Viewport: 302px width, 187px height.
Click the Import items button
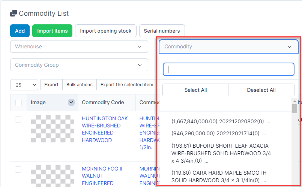point(52,31)
